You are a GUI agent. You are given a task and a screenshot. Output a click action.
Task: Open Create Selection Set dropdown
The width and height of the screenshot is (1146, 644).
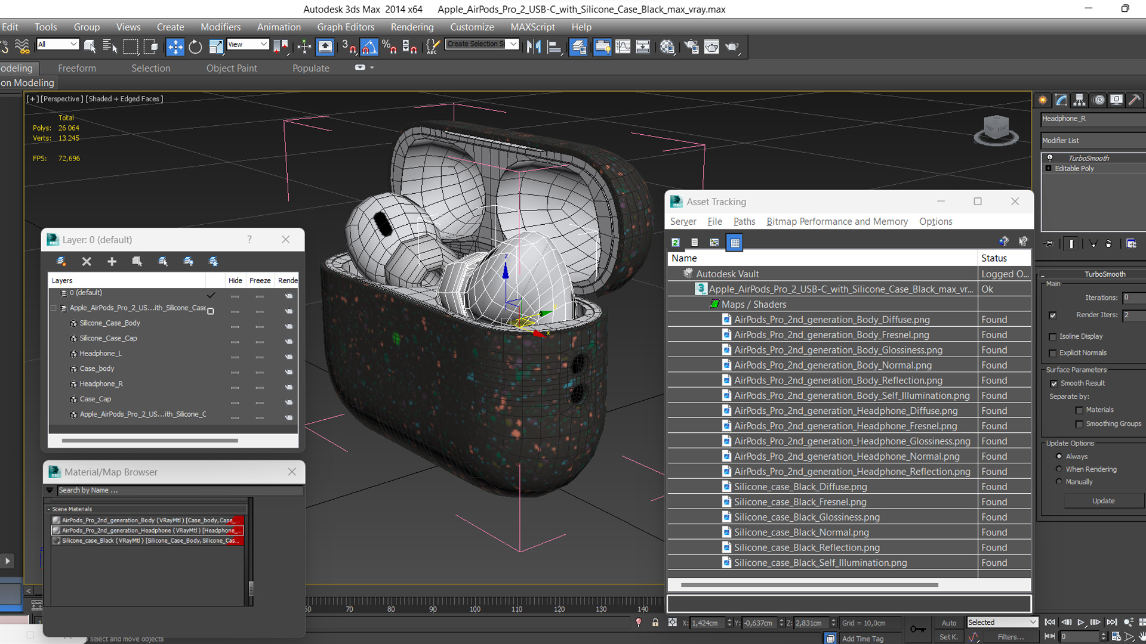[482, 44]
